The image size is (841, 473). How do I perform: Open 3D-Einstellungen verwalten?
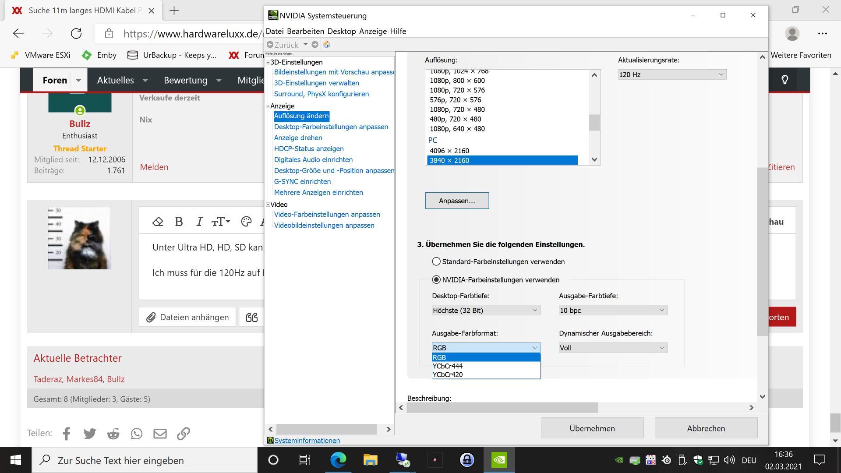316,83
